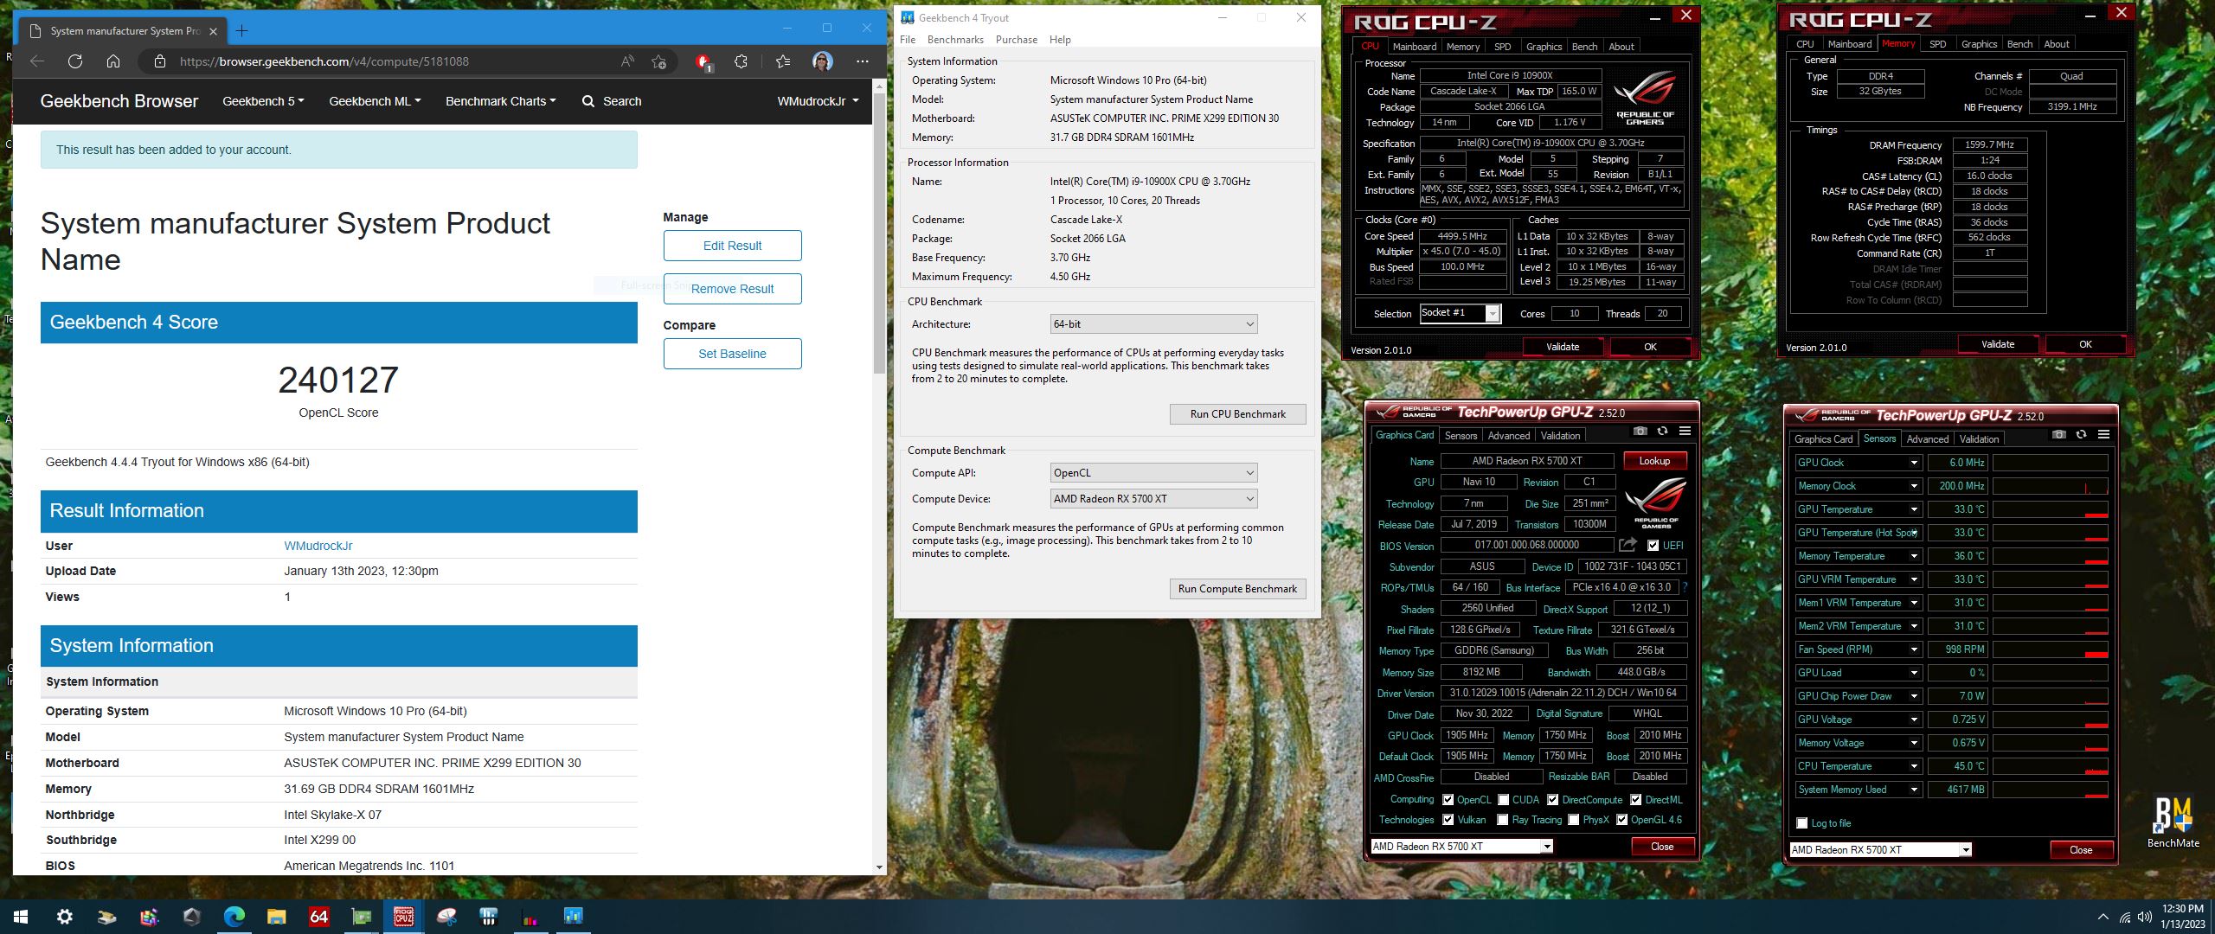Refresh left GPU-Z Graphics Card window

coord(1662,432)
